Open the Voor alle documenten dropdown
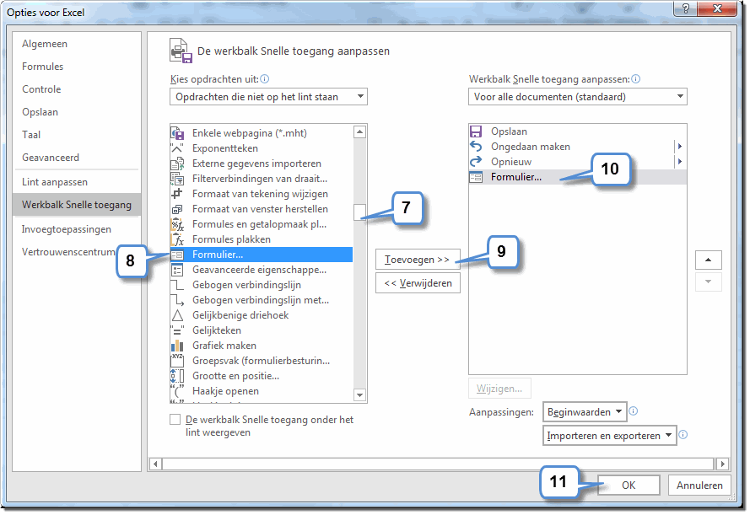 577,96
